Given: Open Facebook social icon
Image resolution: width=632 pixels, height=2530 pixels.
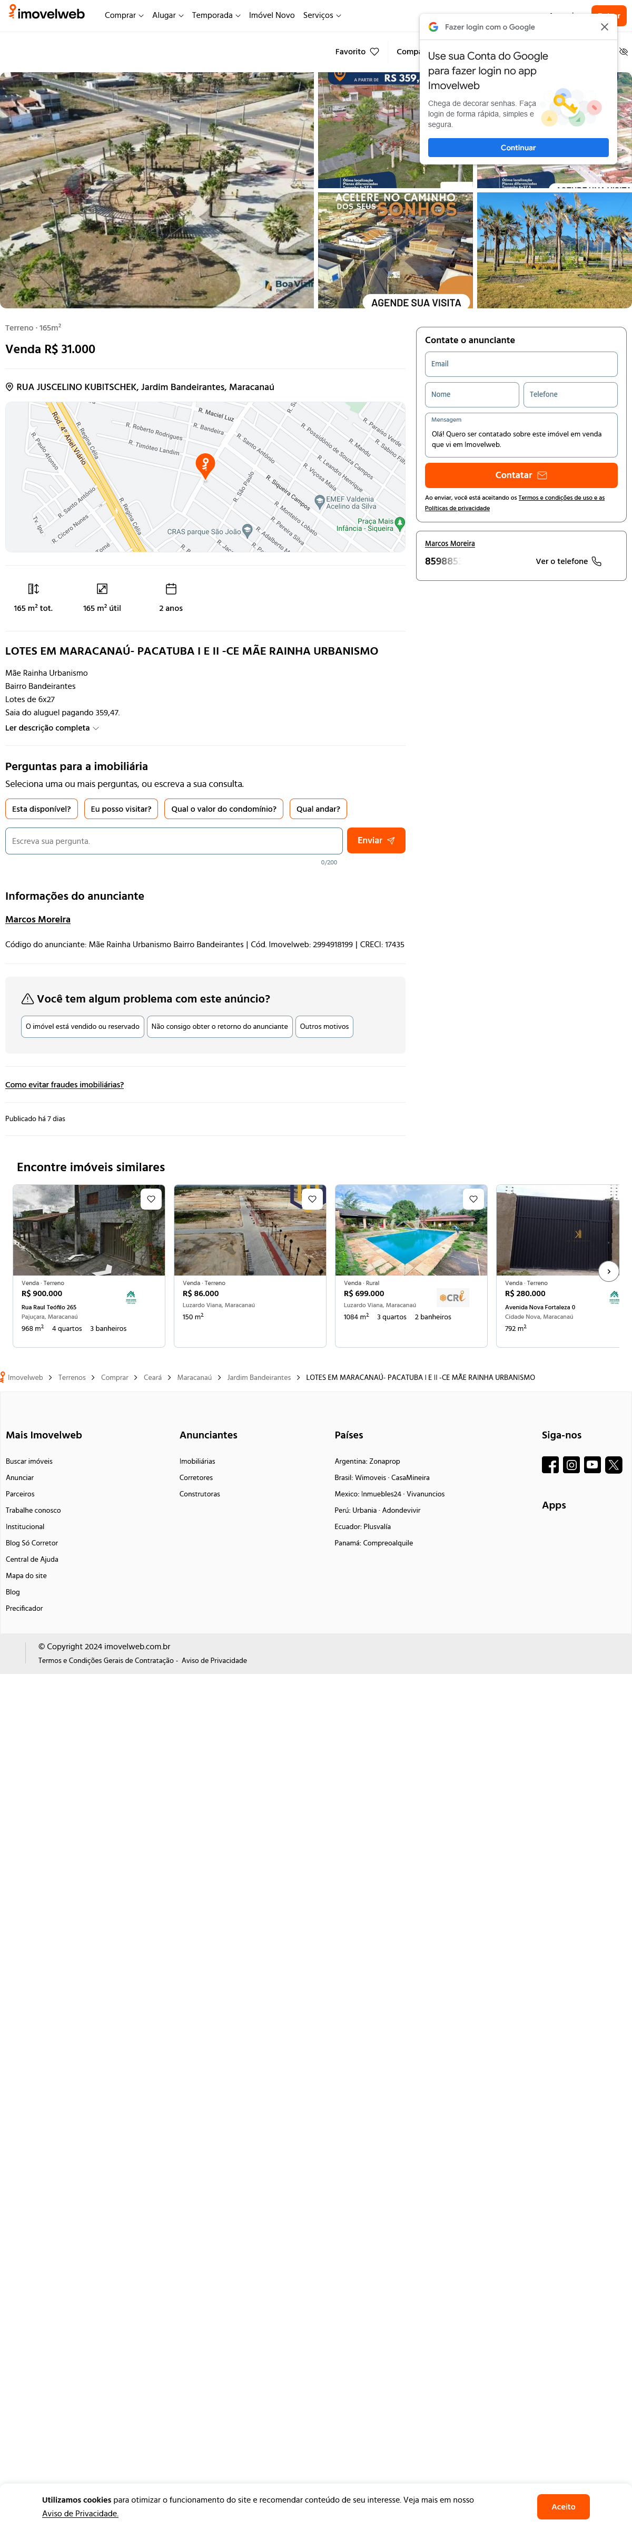Looking at the screenshot, I should pyautogui.click(x=550, y=1465).
